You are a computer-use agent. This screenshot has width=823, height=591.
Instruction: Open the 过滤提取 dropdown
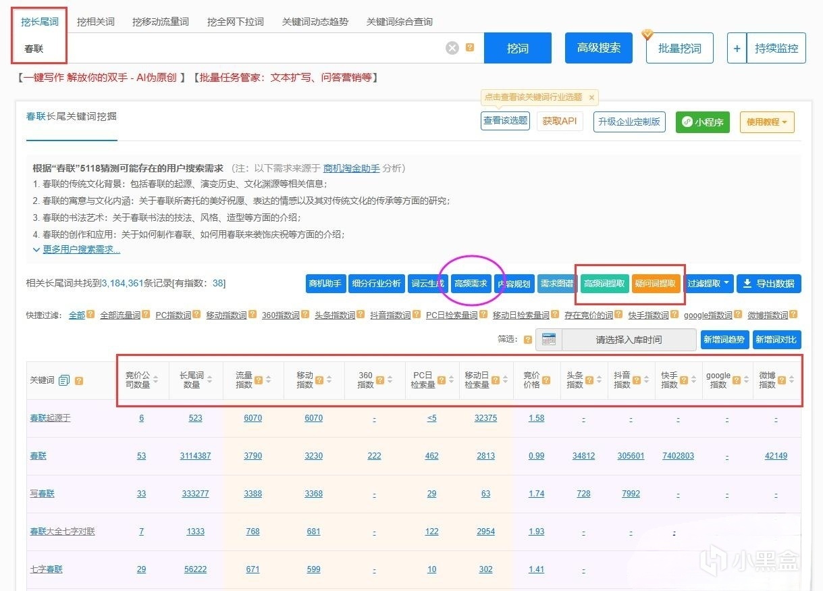(x=709, y=284)
